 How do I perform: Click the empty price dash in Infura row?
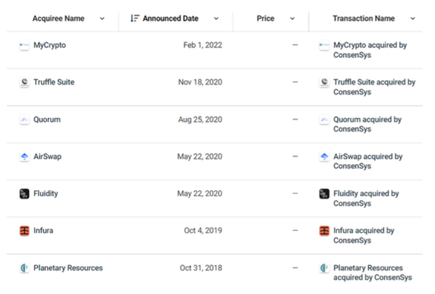click(295, 230)
